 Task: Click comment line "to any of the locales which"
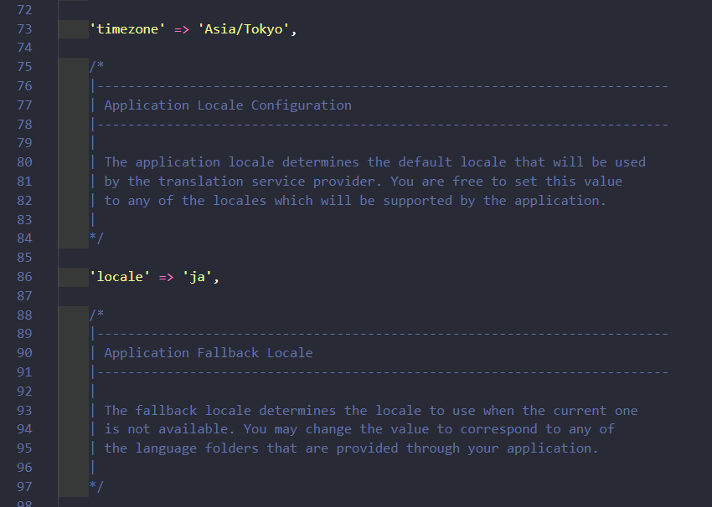tap(355, 201)
